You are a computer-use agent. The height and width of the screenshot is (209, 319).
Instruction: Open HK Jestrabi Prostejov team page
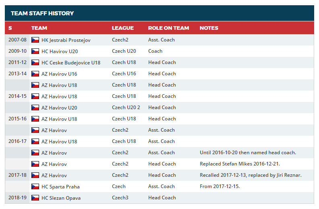pyautogui.click(x=66, y=40)
